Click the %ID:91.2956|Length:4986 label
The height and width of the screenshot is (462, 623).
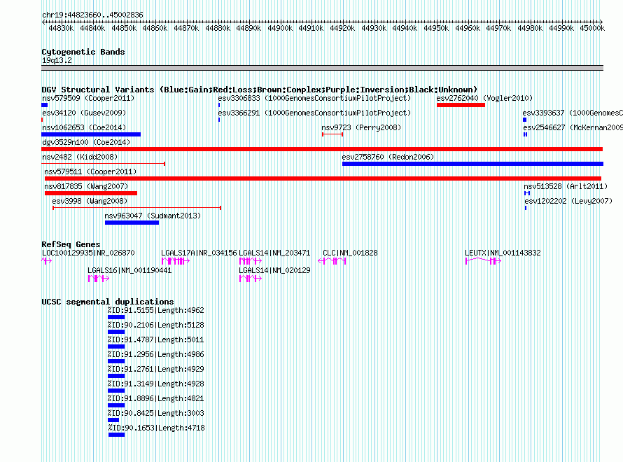155,354
